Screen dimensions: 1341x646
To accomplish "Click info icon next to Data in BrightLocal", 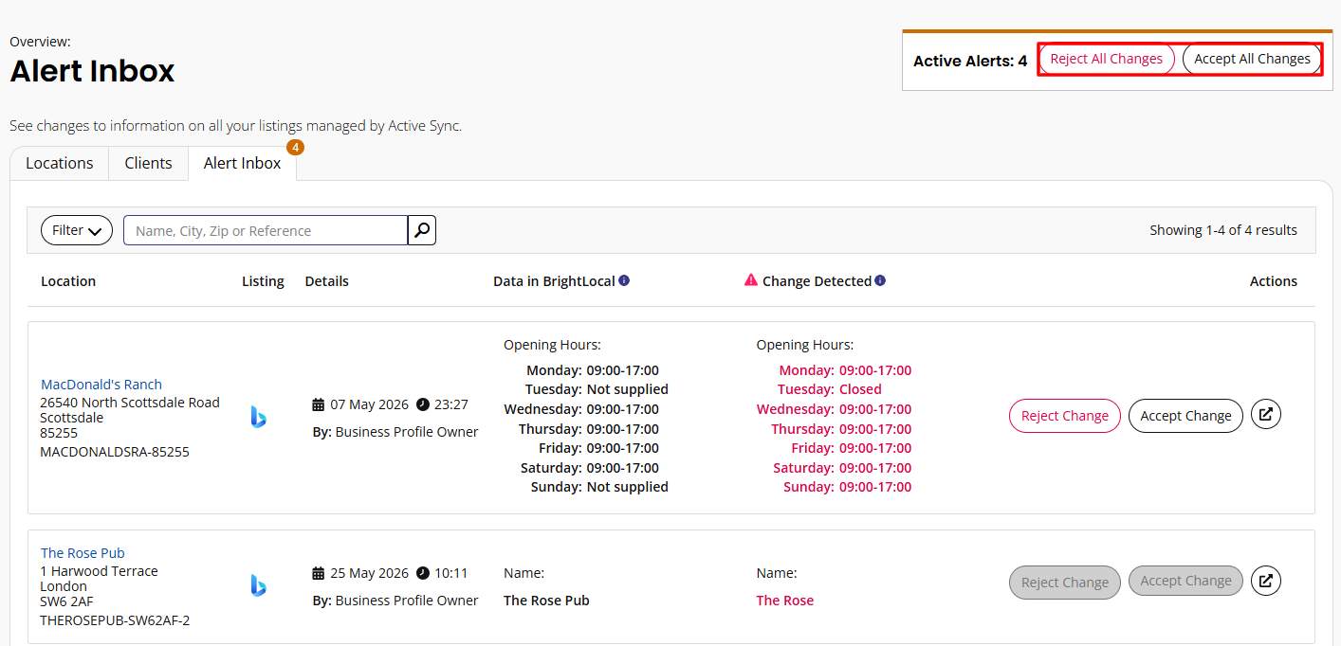I will point(624,280).
